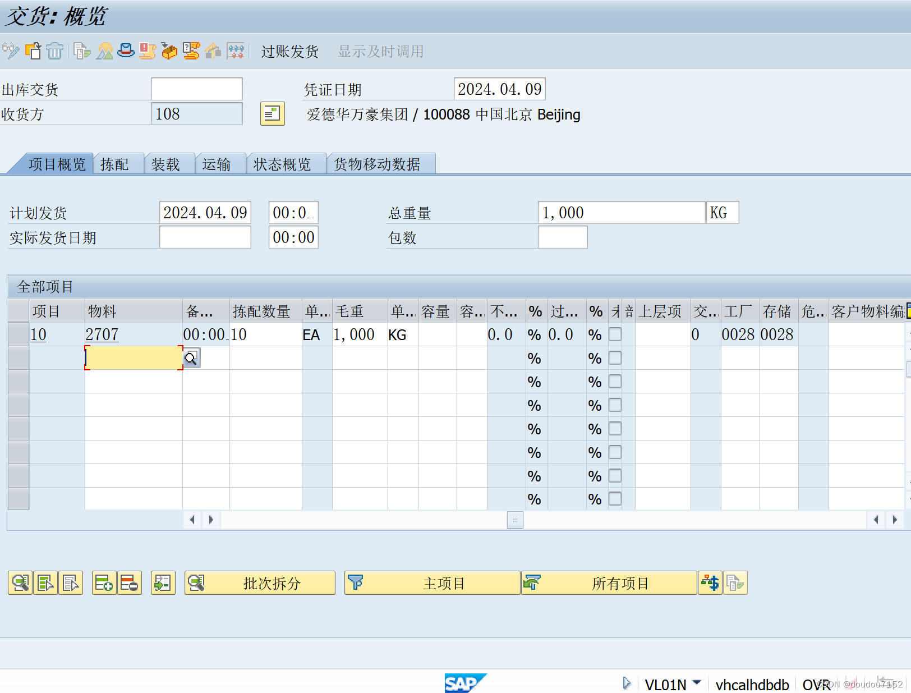Insert a new item row using the row-plus icon
The width and height of the screenshot is (911, 693).
104,582
